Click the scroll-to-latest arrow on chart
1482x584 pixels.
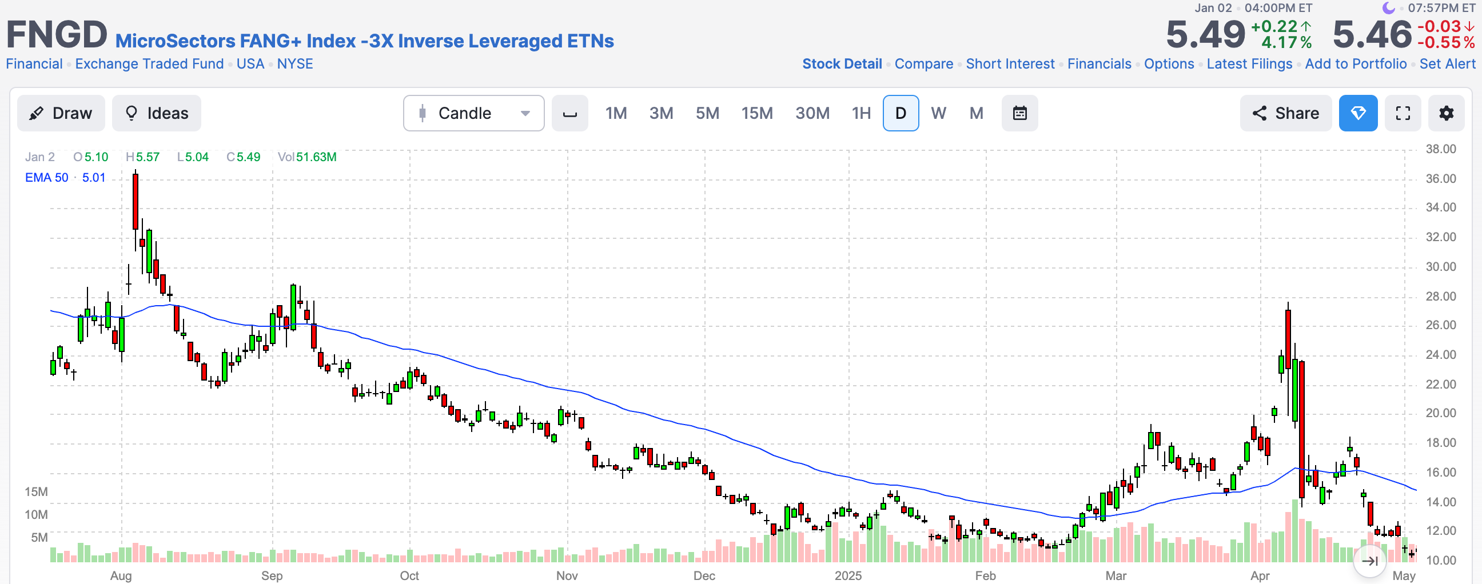click(1370, 562)
